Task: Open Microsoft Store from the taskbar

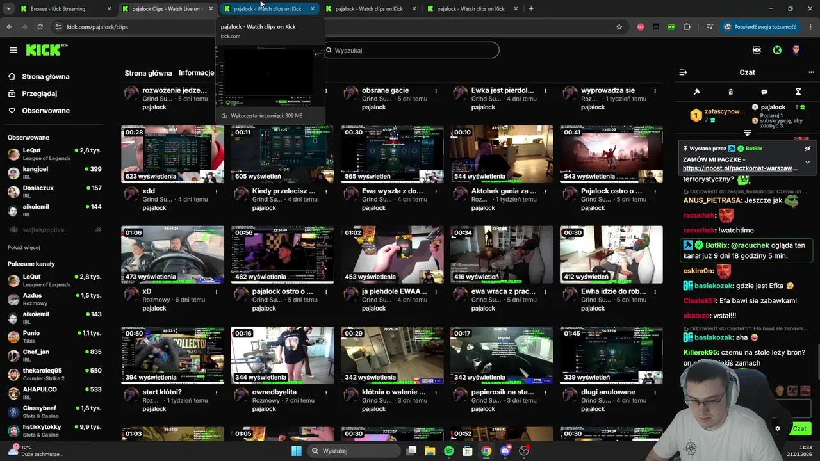Action: [x=468, y=451]
